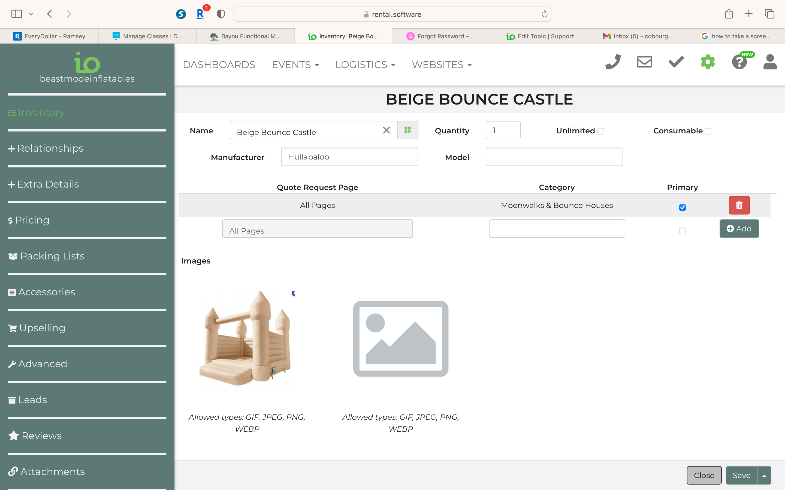Click the empty image placeholder thumbnail
785x490 pixels.
401,339
